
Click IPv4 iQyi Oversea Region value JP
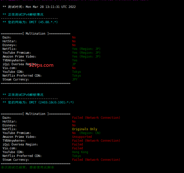(74, 64)
